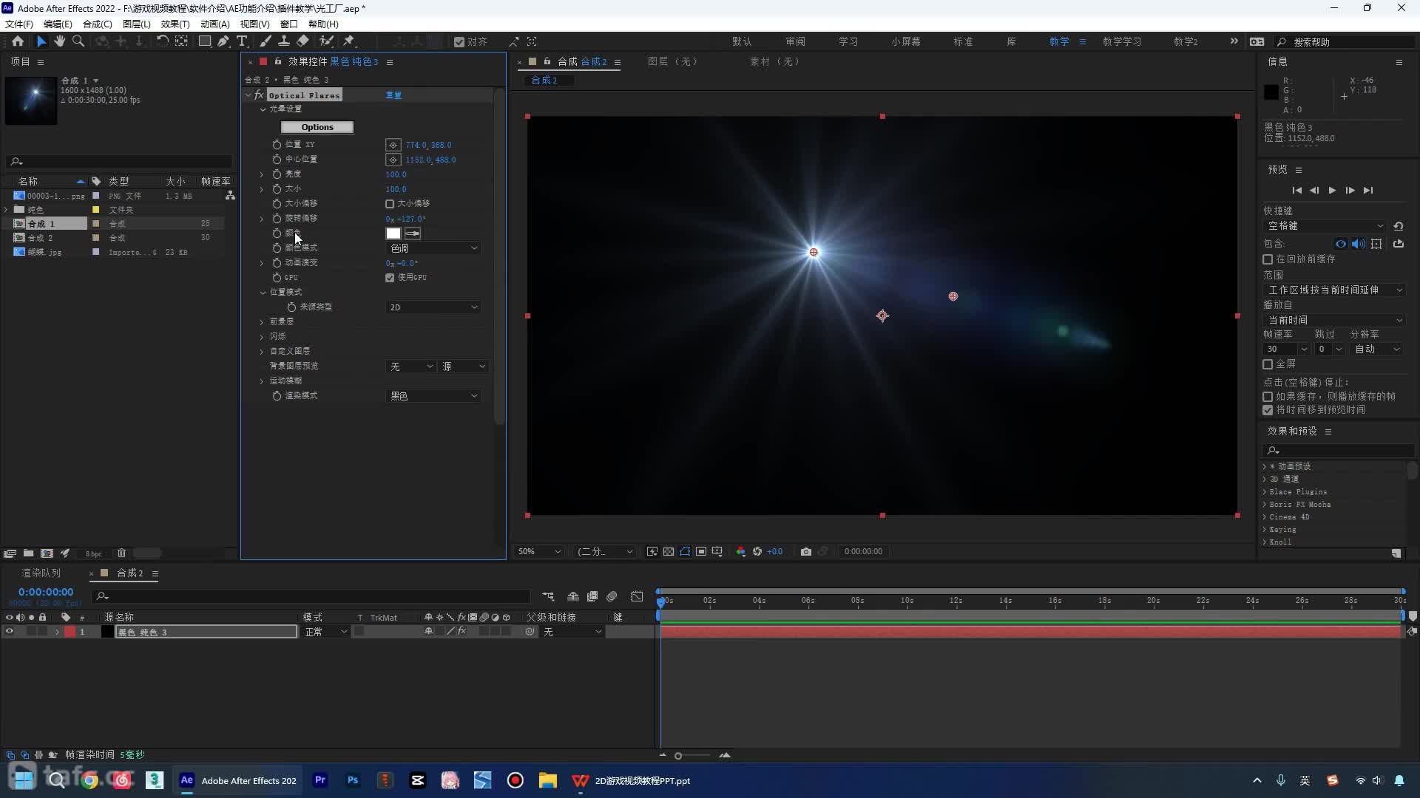Select the Puppet Pin tool
The height and width of the screenshot is (798, 1420).
pos(349,41)
